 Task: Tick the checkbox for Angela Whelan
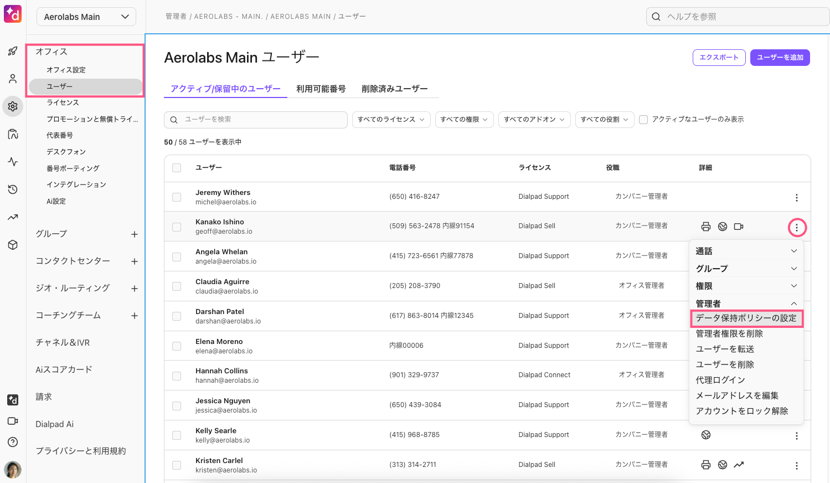click(x=177, y=256)
